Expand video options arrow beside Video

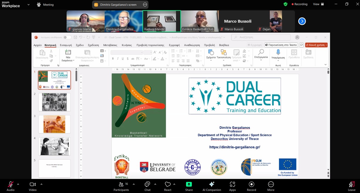click(x=41, y=184)
